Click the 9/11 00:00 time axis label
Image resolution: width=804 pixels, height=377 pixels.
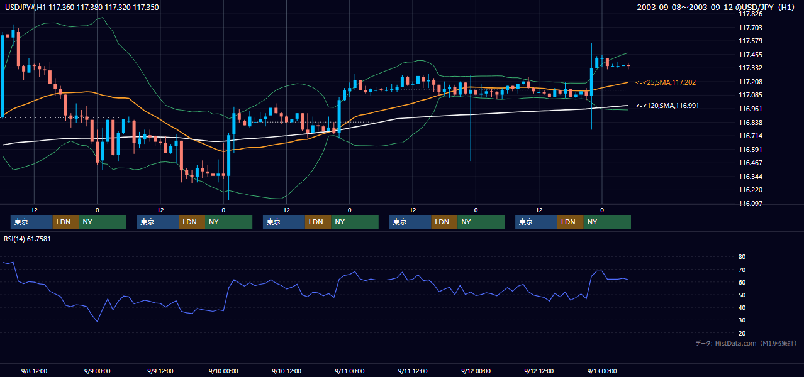coord(349,371)
